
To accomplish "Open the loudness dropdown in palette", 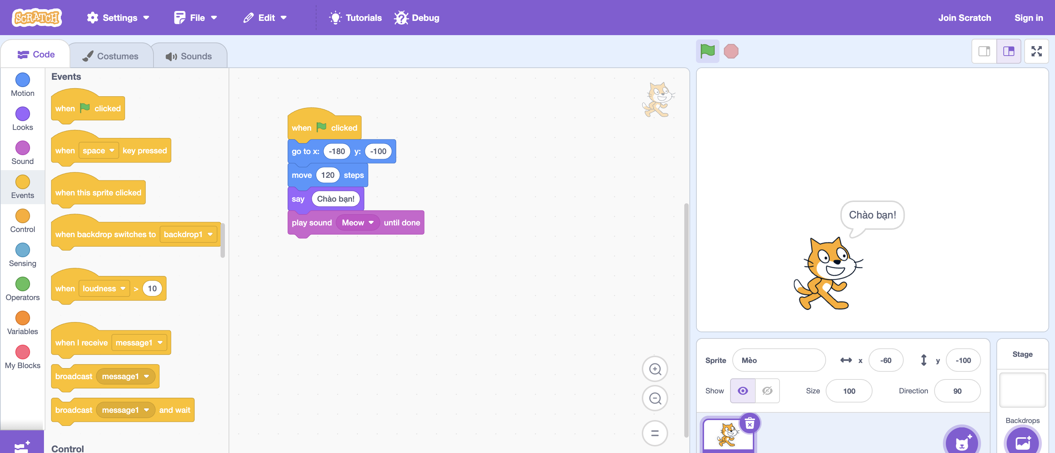I will (x=104, y=288).
